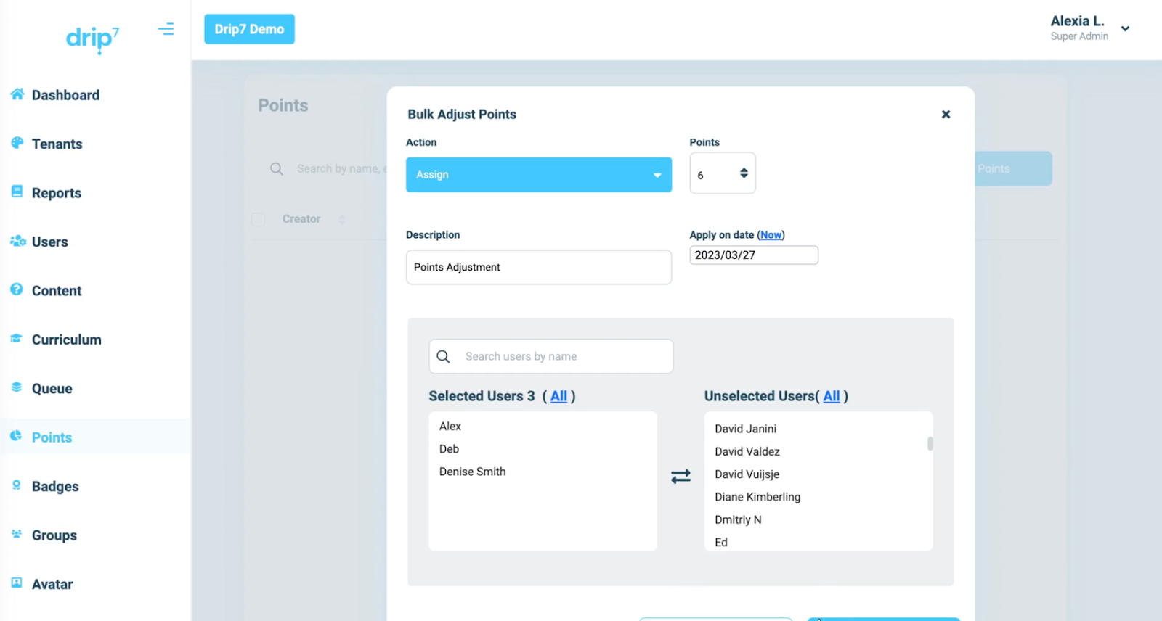1162x621 pixels.
Task: Click the Curriculum graduation cap icon
Action: pyautogui.click(x=17, y=339)
